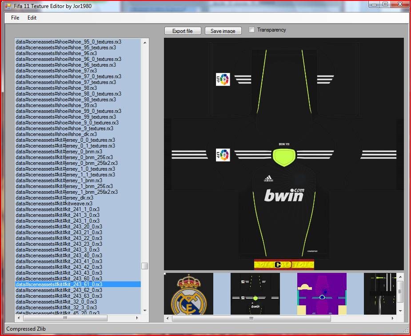Select kit_243_61_0.rx3 in file list
This screenshot has height=336, width=411.
(59, 284)
